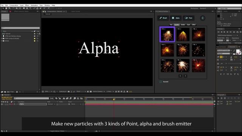Click the Project panel search field
Screen dimensions: 242x136
(x=20, y=28)
